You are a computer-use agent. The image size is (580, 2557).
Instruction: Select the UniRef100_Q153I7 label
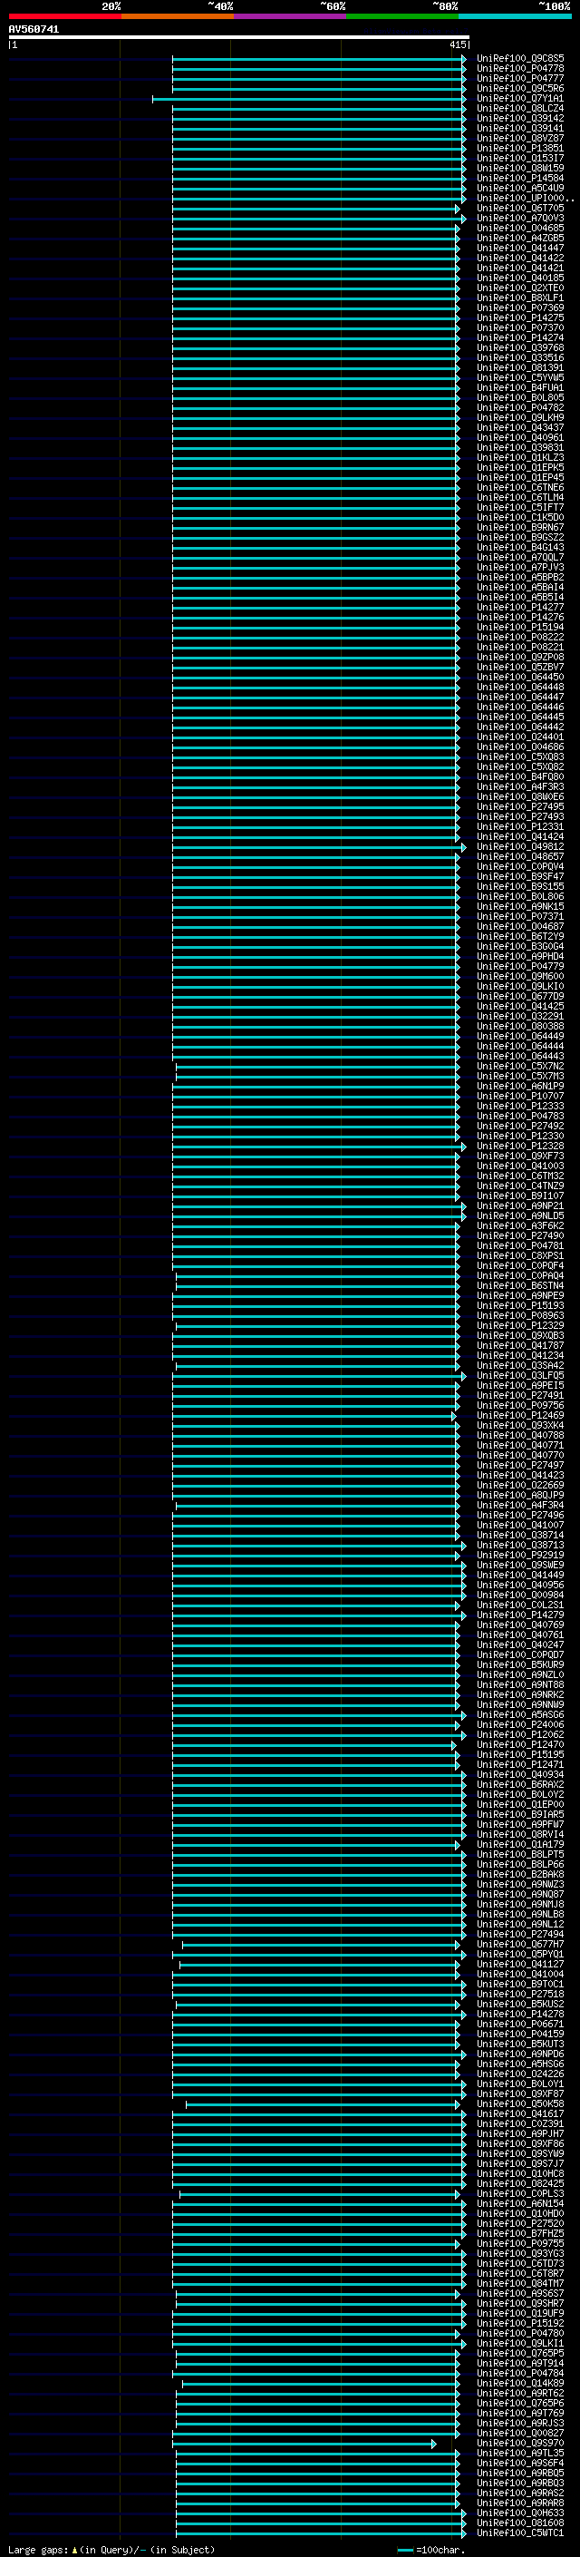(519, 158)
